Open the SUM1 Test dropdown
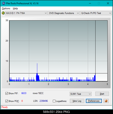113x114 pixels. pos(80,94)
